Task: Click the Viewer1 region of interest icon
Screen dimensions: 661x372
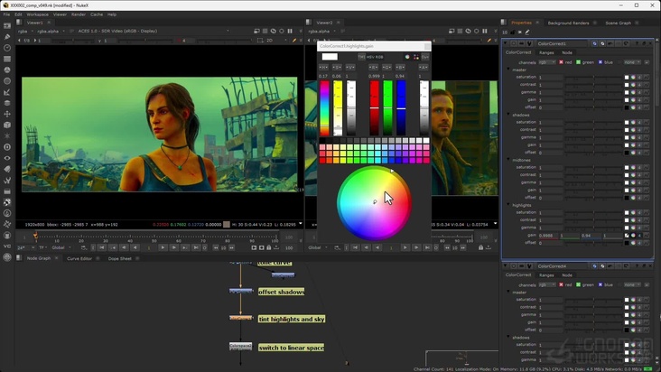Action: pos(260,41)
